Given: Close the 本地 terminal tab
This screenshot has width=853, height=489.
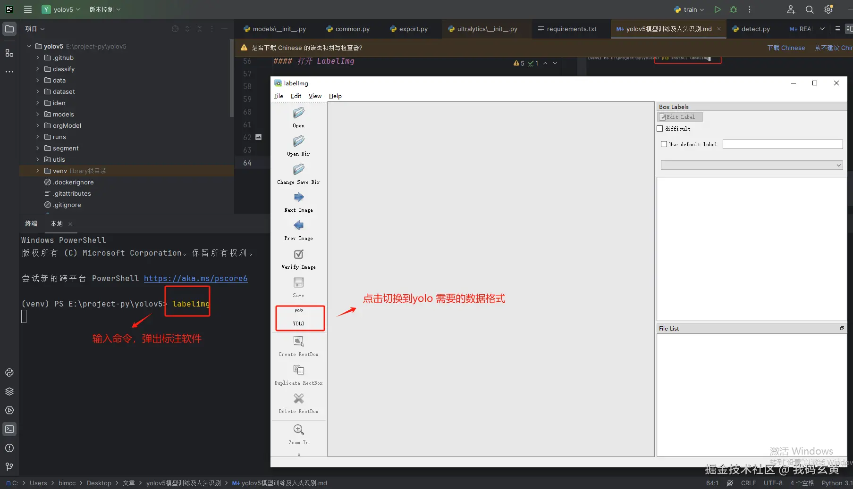Looking at the screenshot, I should pos(70,224).
